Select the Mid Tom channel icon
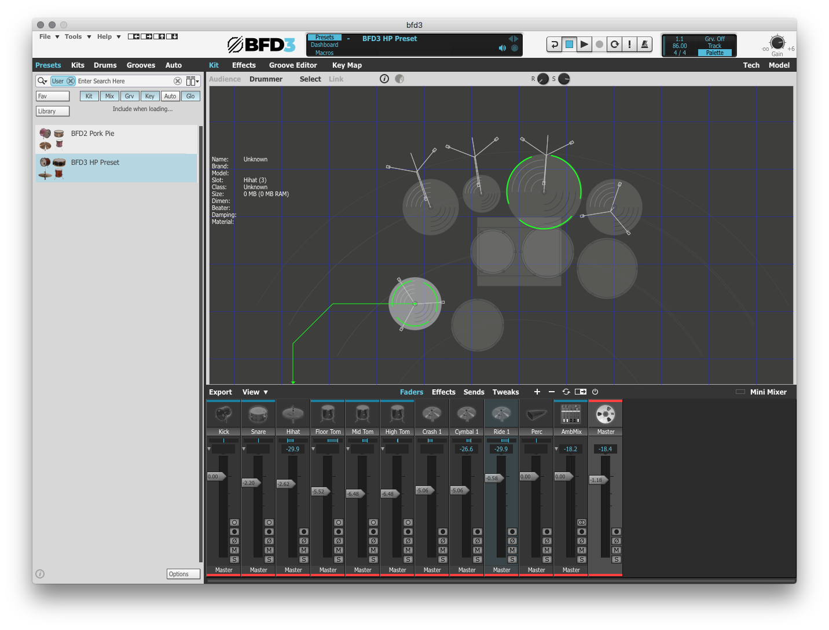829x630 pixels. tap(362, 414)
